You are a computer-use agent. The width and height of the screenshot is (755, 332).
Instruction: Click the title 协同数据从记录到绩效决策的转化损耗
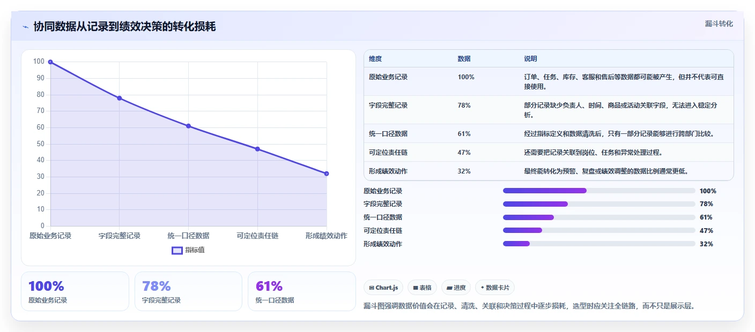pos(124,27)
